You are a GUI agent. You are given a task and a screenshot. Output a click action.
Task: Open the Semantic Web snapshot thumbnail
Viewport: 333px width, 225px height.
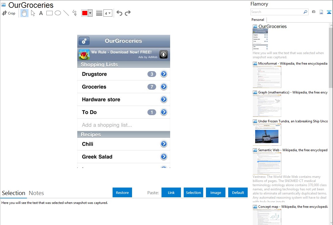click(267, 163)
